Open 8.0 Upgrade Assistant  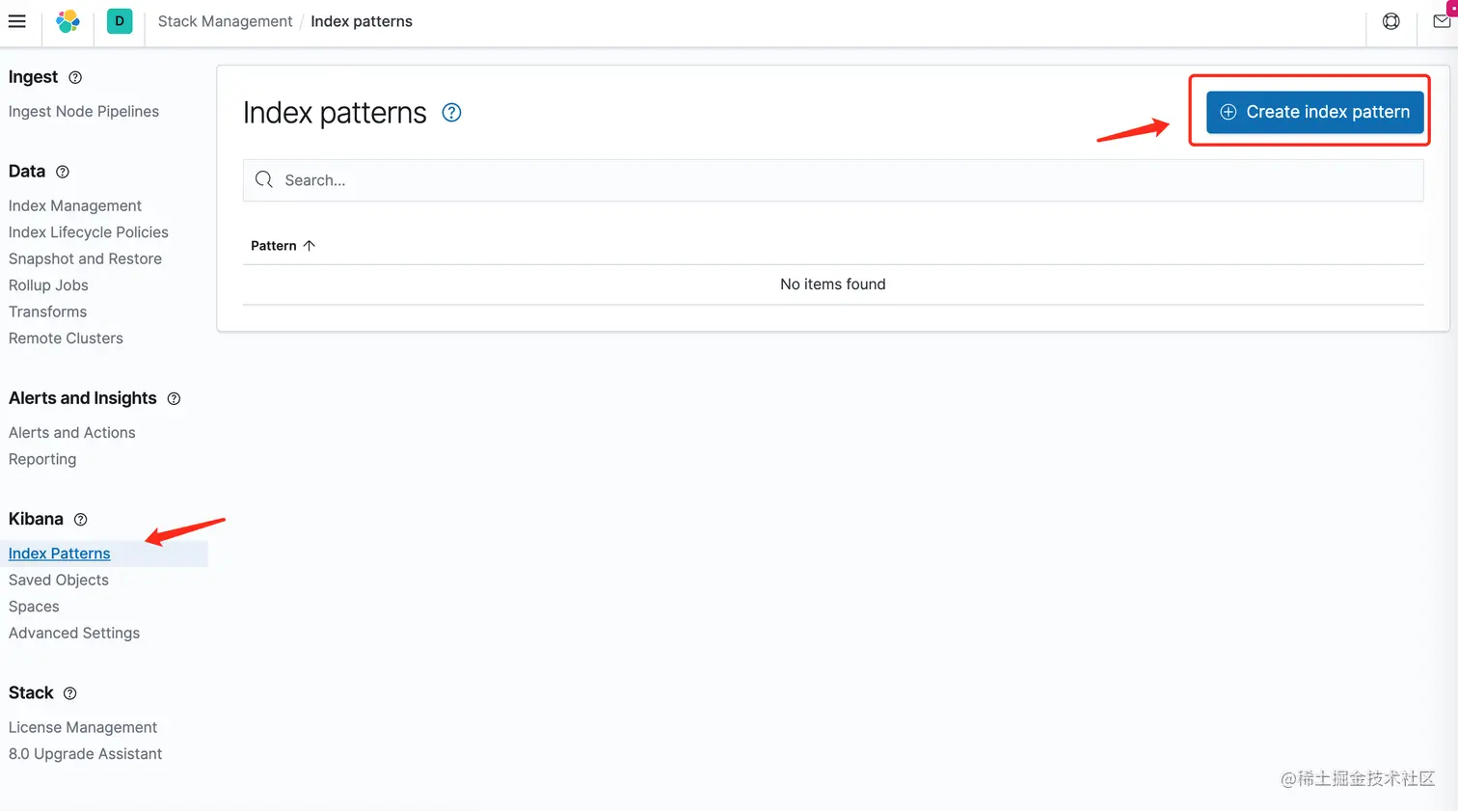click(85, 754)
